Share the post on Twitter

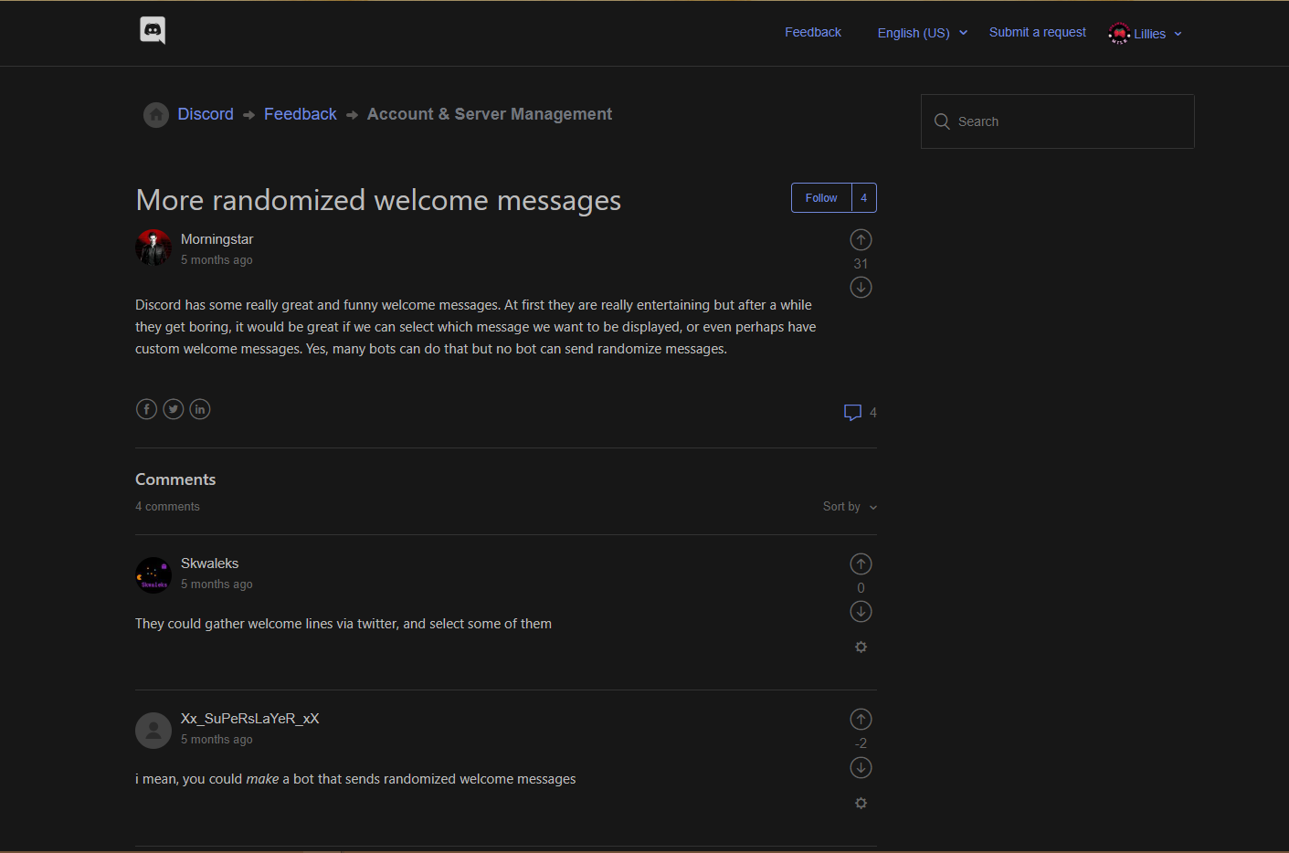coord(173,408)
